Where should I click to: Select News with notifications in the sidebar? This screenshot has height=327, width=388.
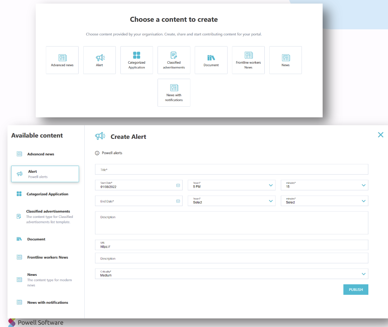click(48, 302)
